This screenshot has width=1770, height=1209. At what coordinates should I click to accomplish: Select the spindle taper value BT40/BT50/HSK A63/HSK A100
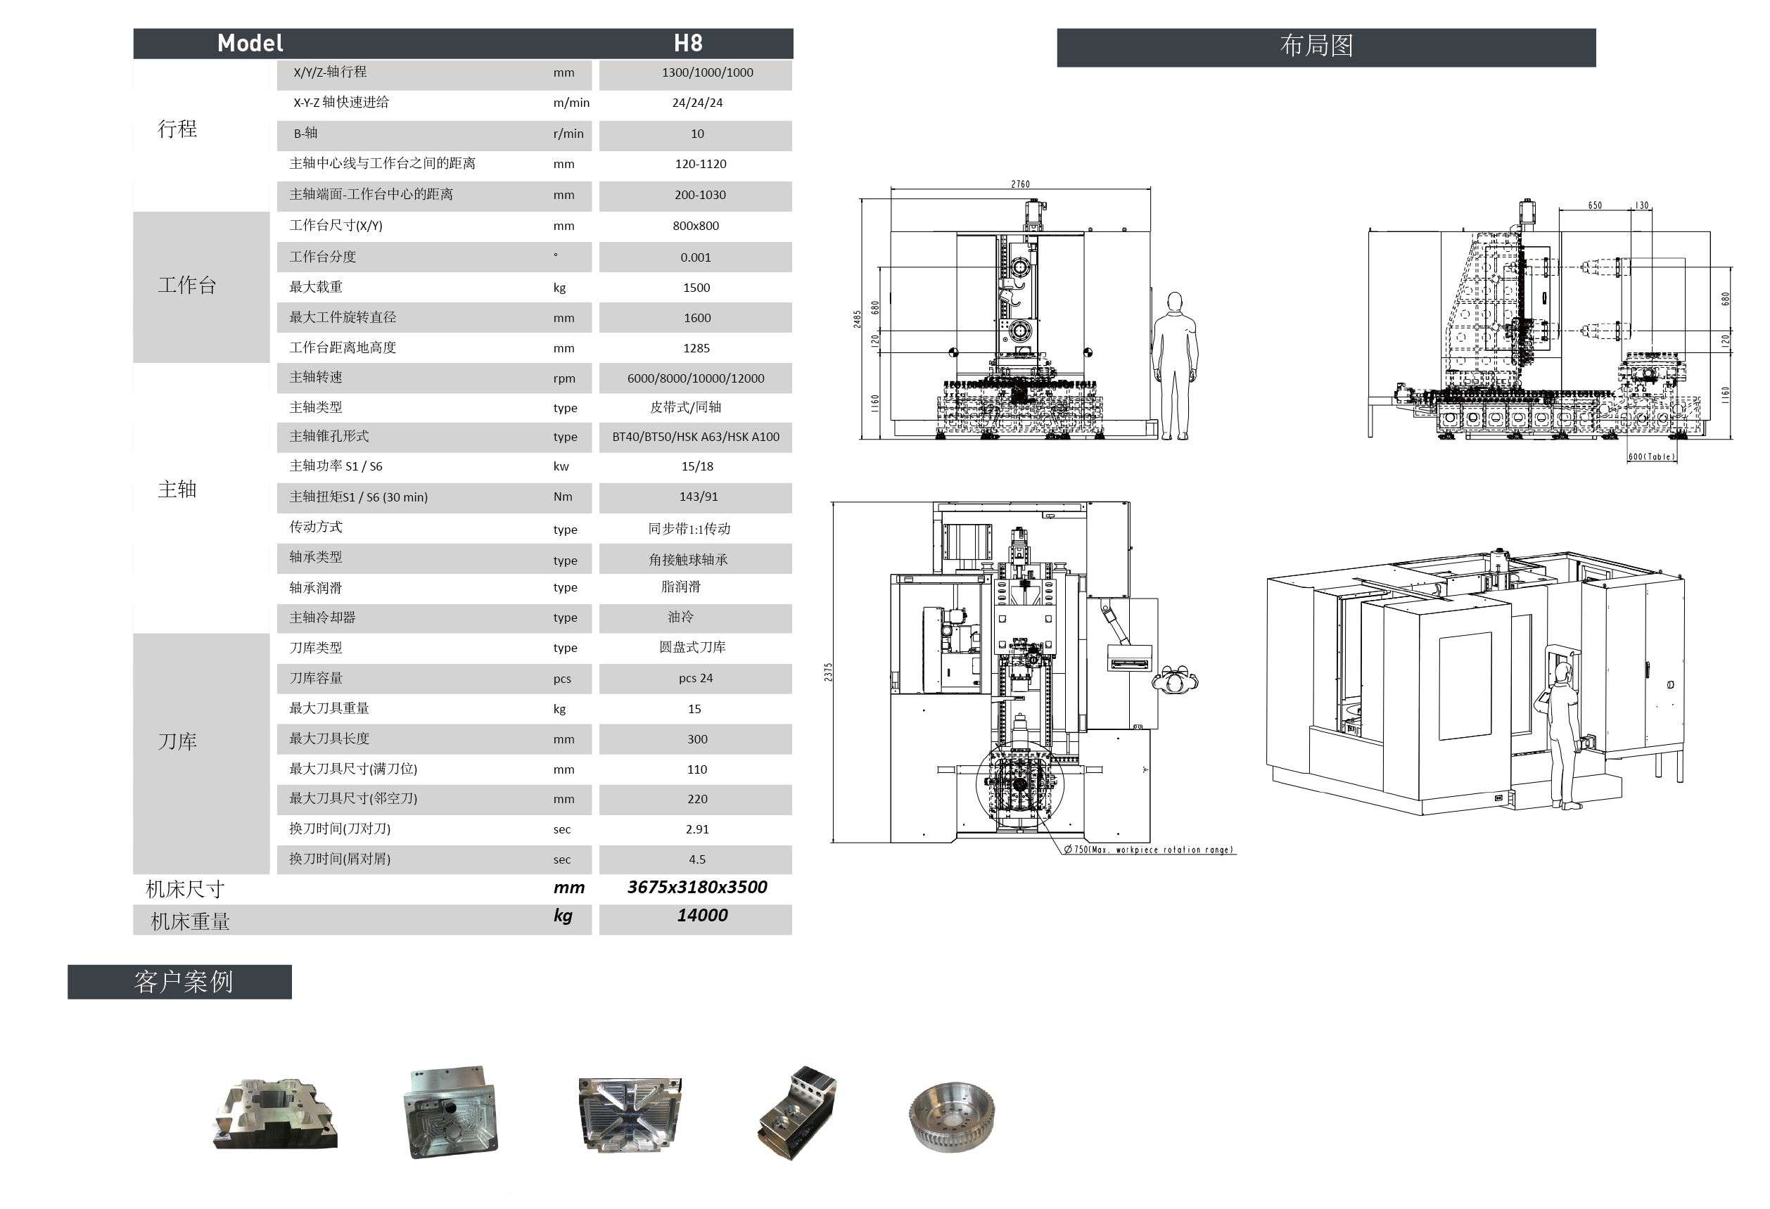[x=695, y=437]
